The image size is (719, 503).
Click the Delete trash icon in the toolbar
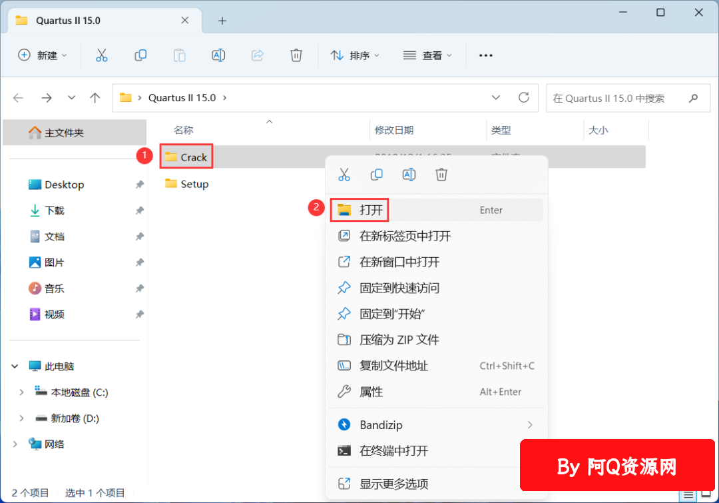pyautogui.click(x=296, y=55)
